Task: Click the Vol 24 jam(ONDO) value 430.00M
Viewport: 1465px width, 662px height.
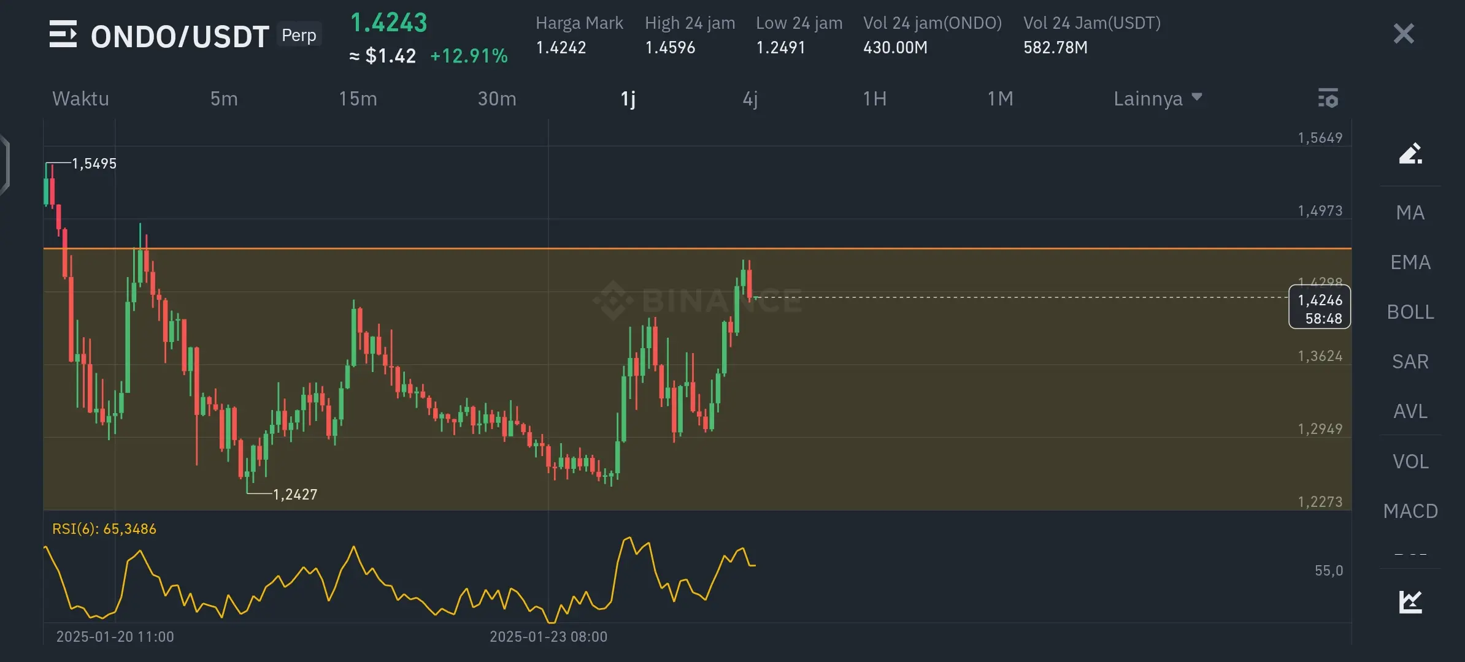Action: point(895,48)
